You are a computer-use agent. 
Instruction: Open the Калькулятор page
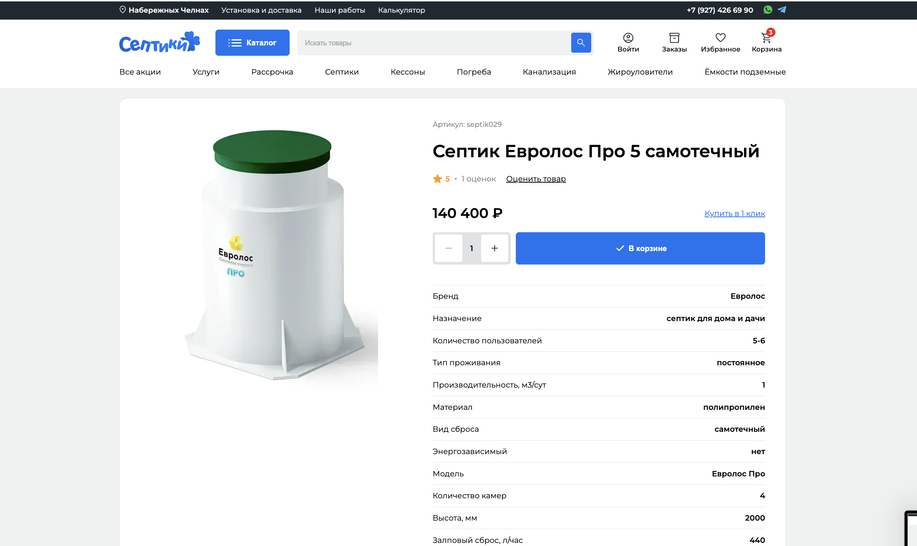401,10
